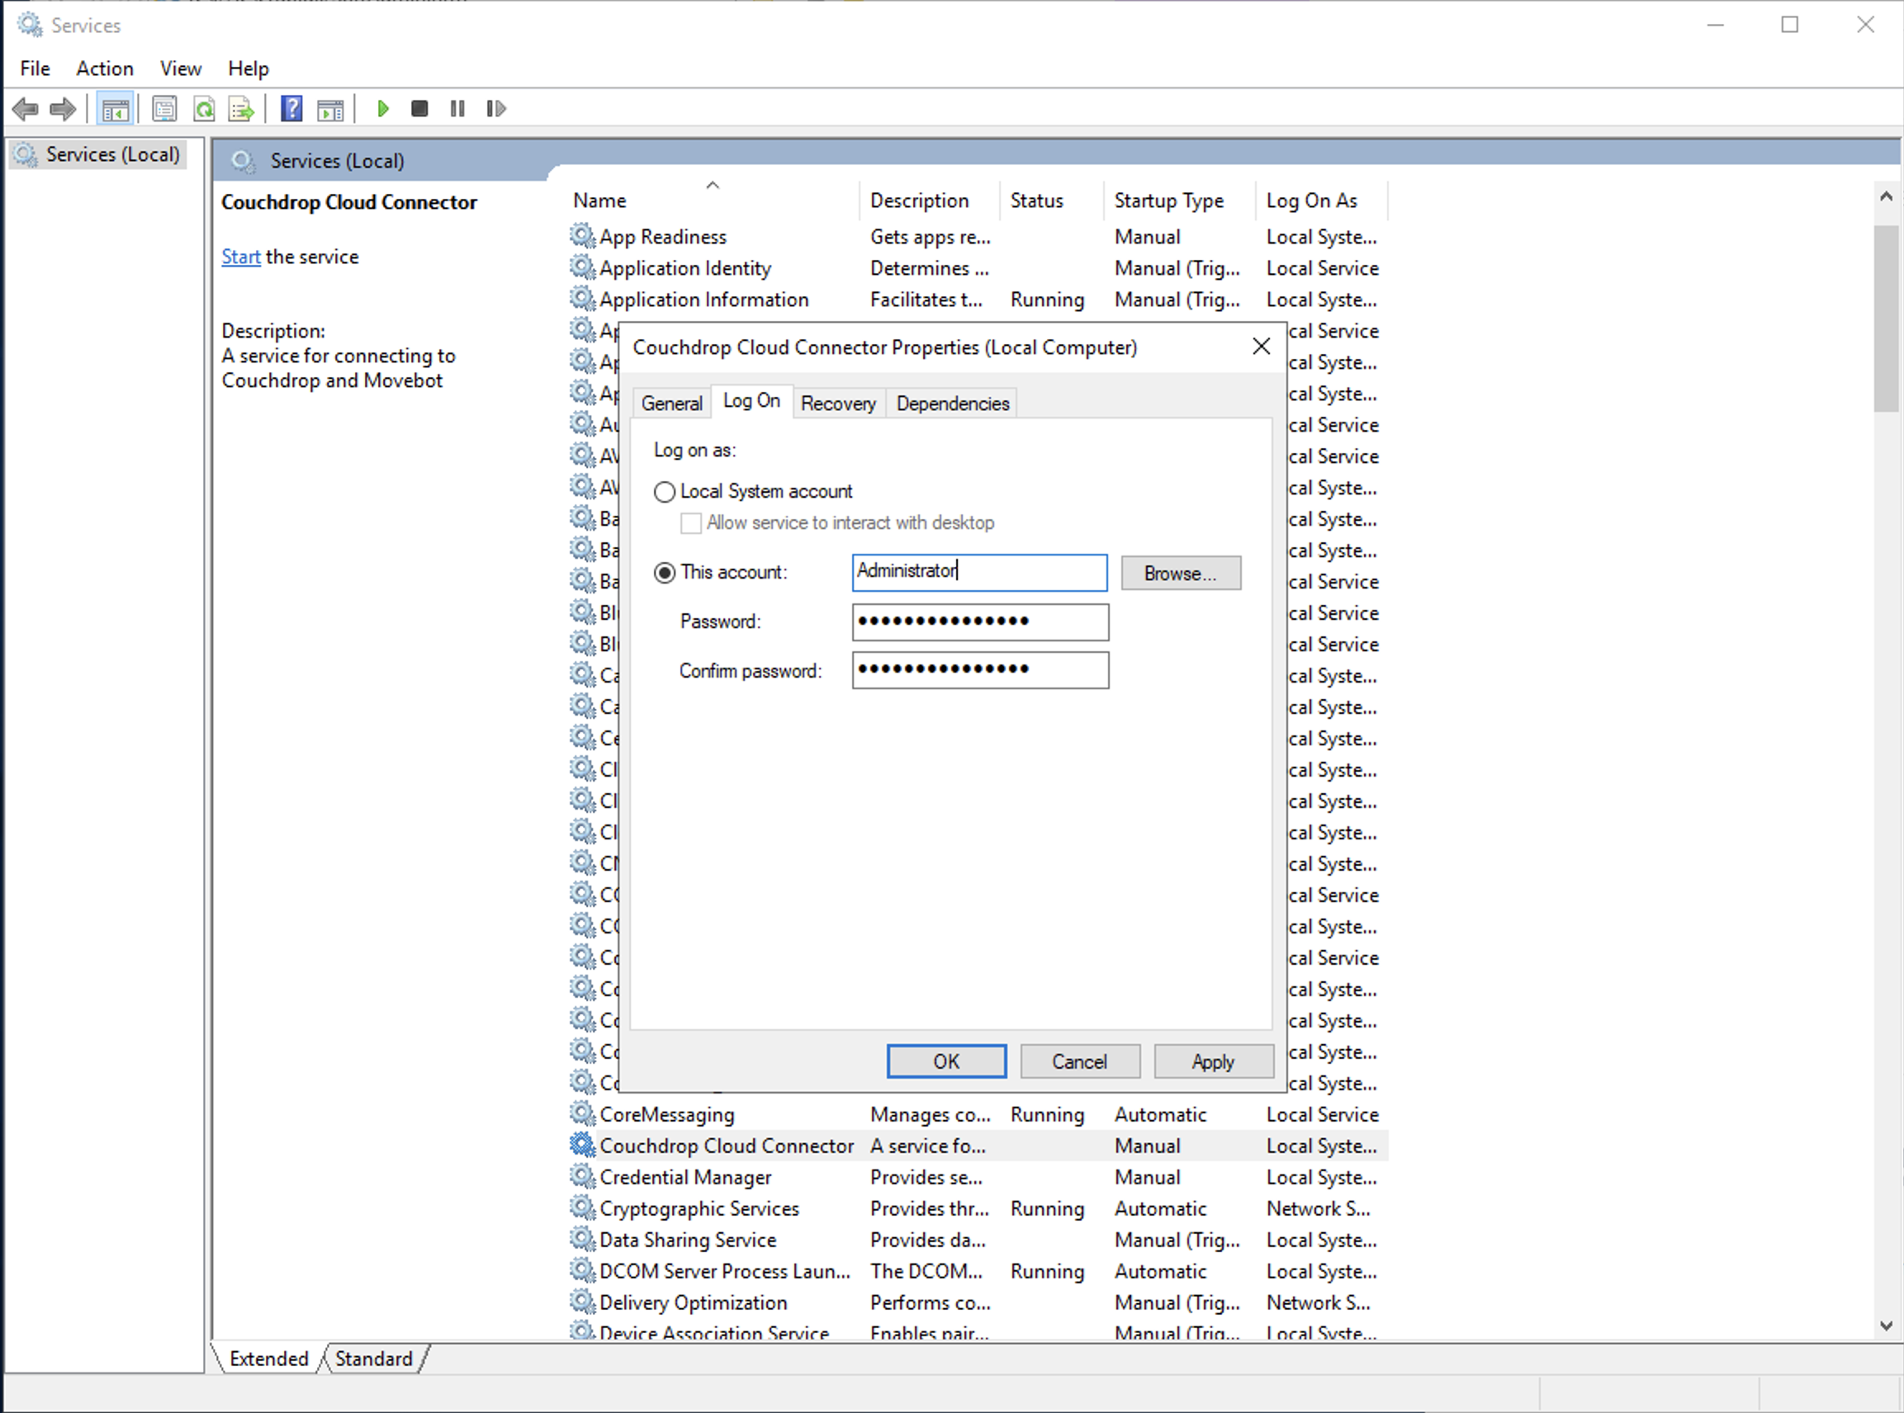Select the This account radio button

[x=664, y=572]
